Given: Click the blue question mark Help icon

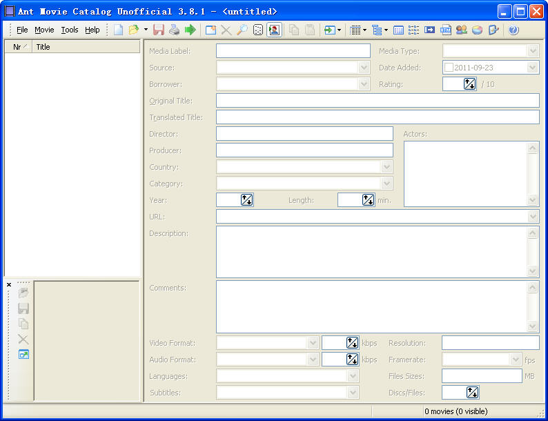Looking at the screenshot, I should 513,30.
